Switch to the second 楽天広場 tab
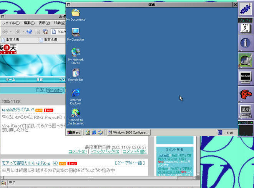This screenshot has width=254, height=188. pos(50,40)
